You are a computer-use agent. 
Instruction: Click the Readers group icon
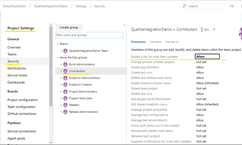click(66, 105)
